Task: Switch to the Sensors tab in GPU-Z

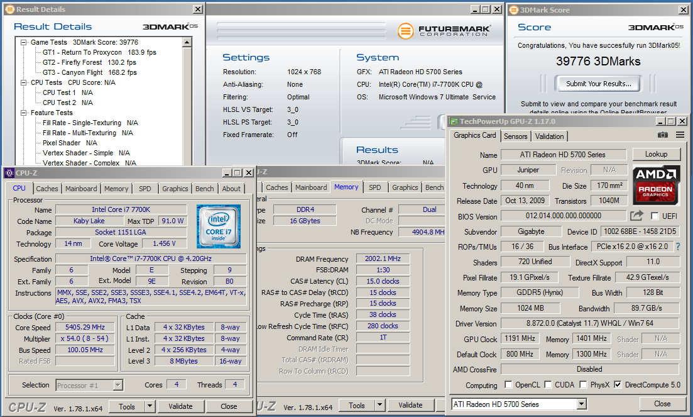Action: coord(516,136)
